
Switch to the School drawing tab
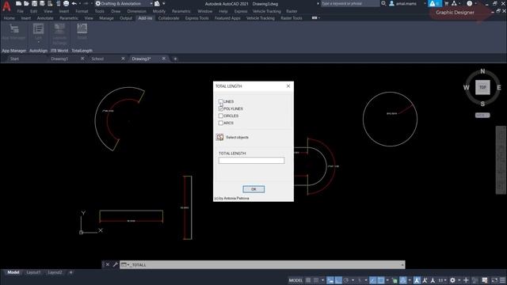point(97,59)
